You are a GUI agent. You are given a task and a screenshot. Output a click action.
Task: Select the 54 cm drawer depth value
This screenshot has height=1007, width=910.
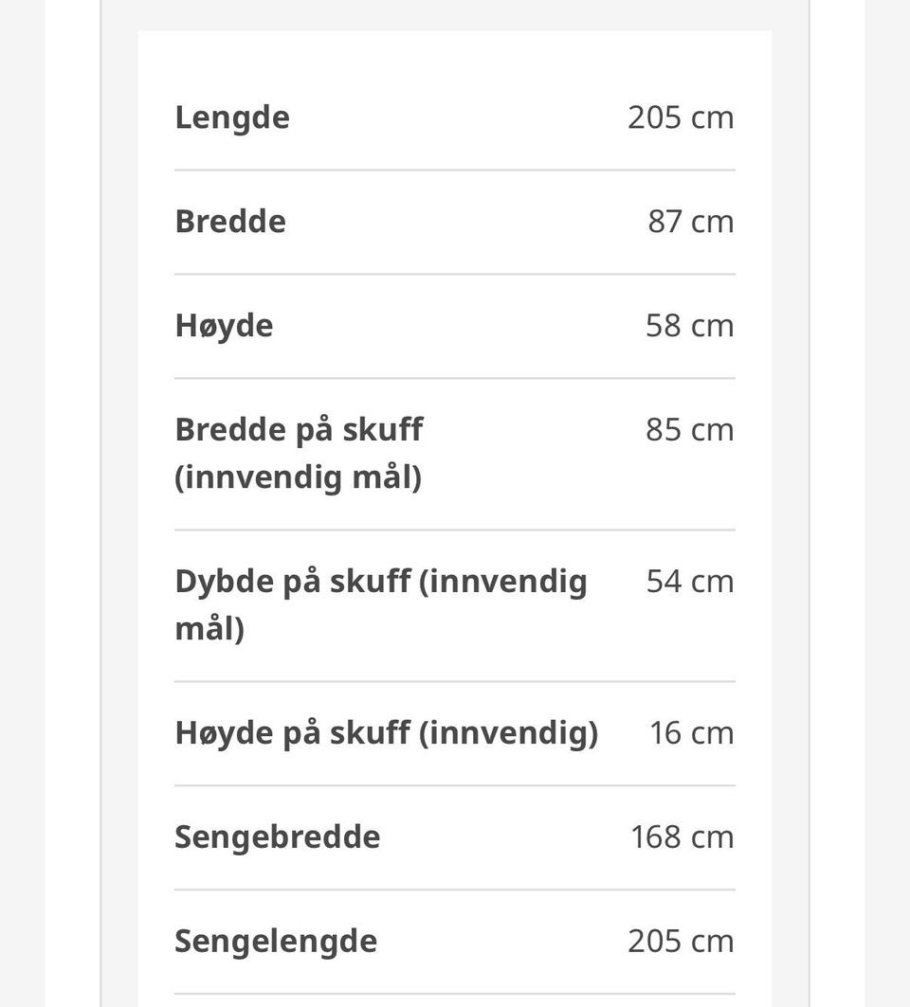coord(689,582)
